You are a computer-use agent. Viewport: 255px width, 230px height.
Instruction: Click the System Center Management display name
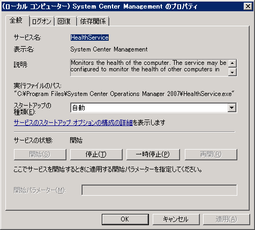pos(109,49)
